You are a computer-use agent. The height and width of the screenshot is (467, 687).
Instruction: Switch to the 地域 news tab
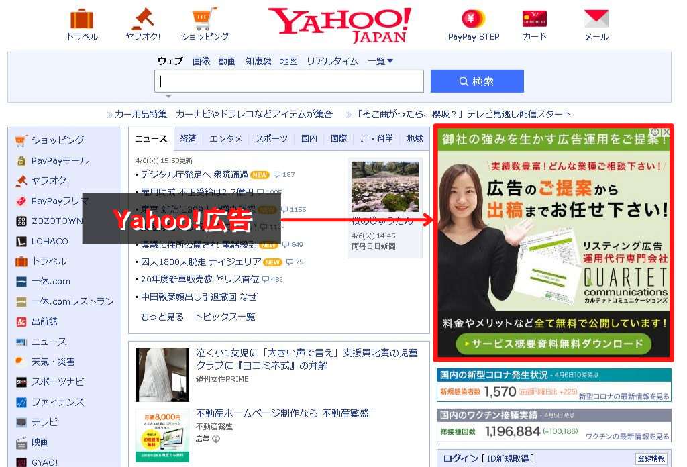[x=414, y=138]
